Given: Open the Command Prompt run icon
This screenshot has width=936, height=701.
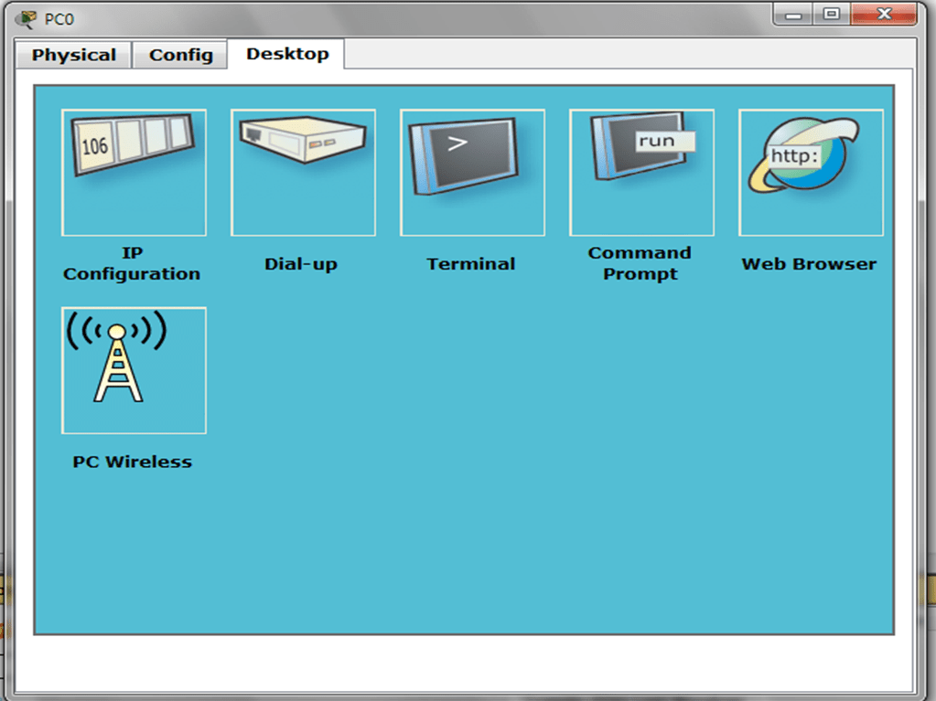Looking at the screenshot, I should click(x=641, y=172).
